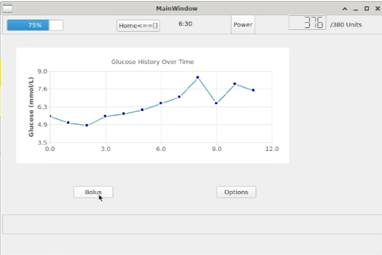Open the window menu icon in title bar
382x255 pixels.
click(8, 8)
